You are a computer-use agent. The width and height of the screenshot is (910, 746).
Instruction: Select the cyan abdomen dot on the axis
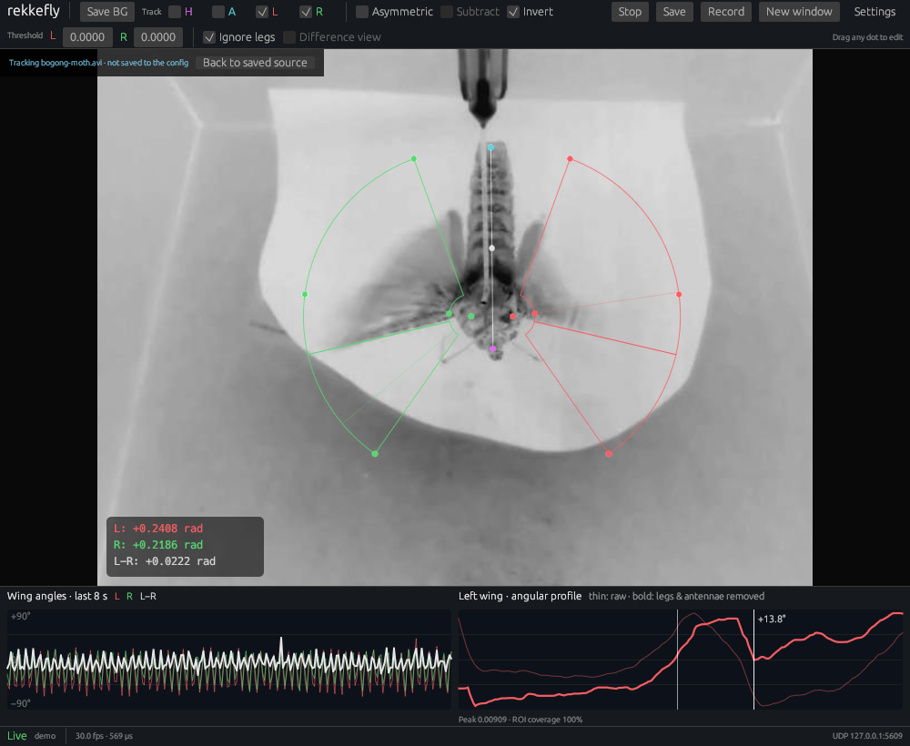tap(491, 147)
